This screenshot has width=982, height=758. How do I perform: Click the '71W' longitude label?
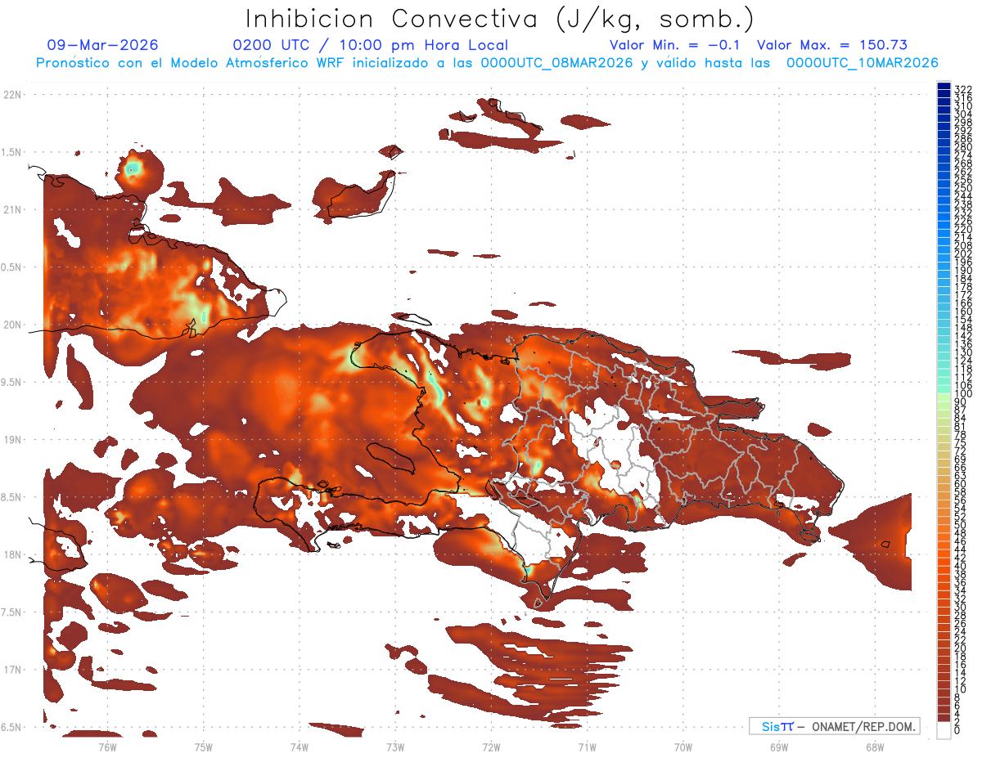pos(587,747)
